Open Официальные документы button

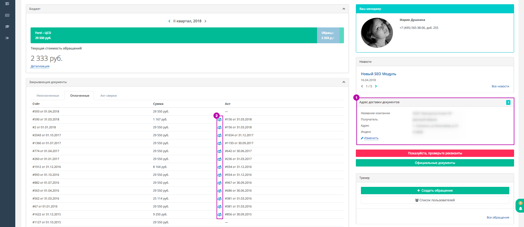pyautogui.click(x=435, y=163)
